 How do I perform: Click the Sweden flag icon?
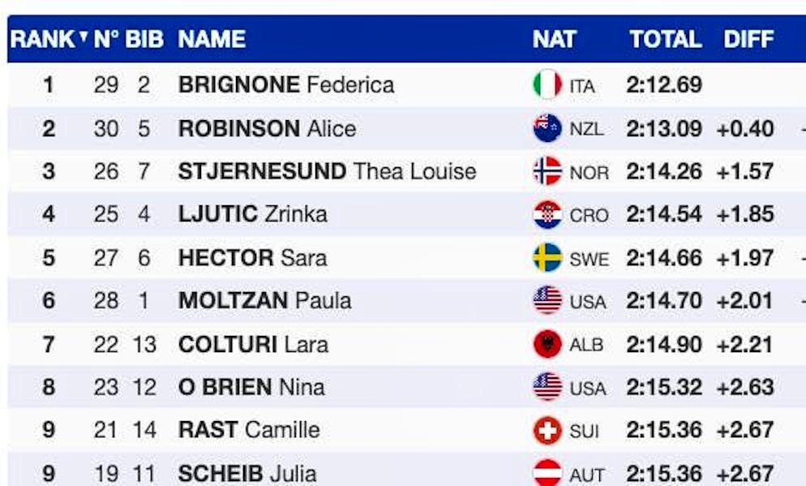[547, 258]
